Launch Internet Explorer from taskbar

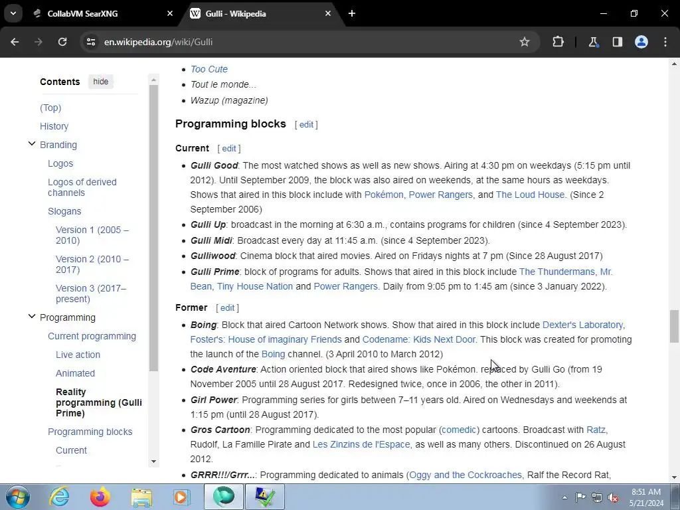58,497
